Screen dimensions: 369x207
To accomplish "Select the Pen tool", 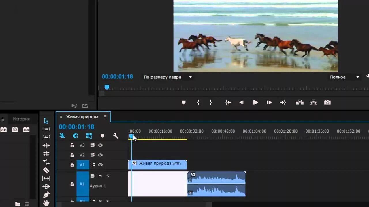I will pos(46,195).
